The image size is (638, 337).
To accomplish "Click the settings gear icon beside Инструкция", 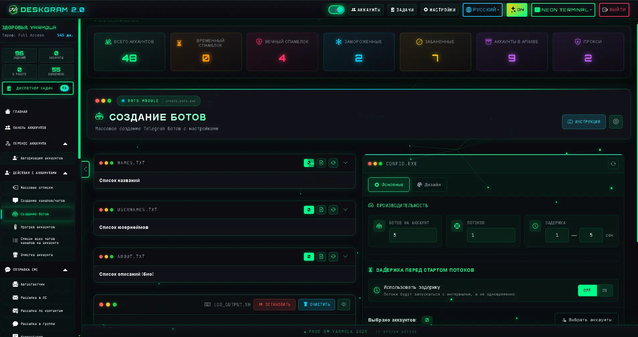I will click(616, 122).
